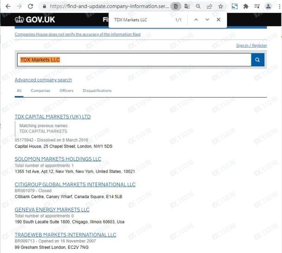This screenshot has width=282, height=253.
Task: Click '05175942 - Dissolved on 8 March 2016'
Action: (51, 140)
